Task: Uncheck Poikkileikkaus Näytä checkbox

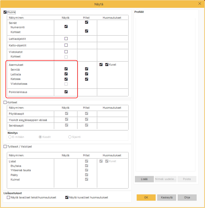Action: [66, 92]
